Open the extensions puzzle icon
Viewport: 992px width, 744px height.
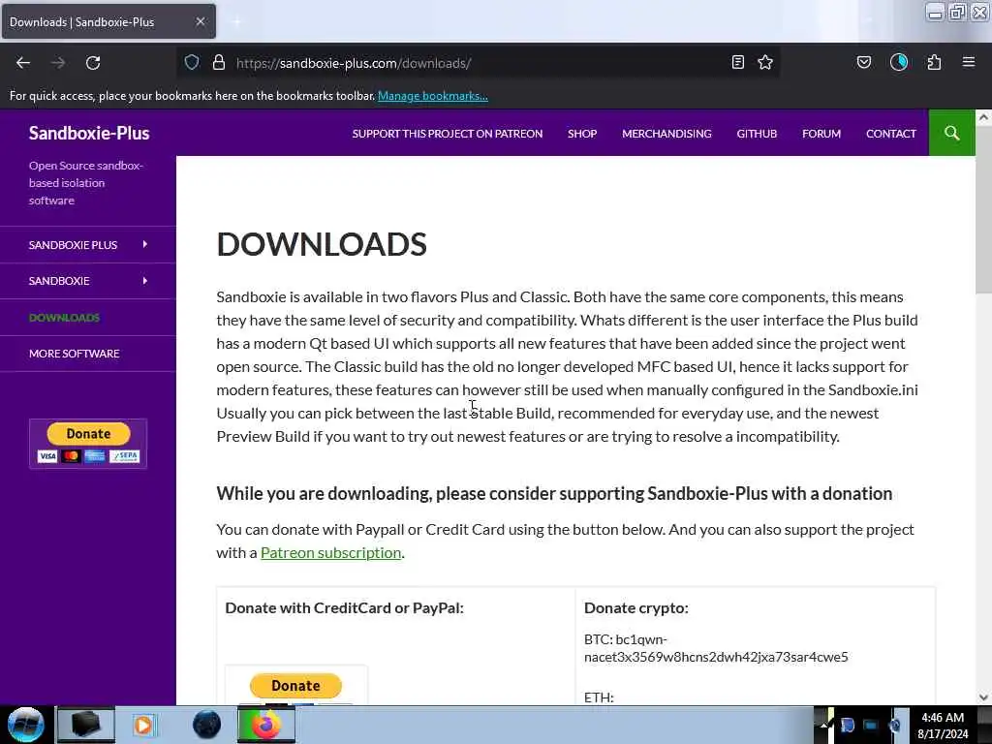click(x=934, y=62)
